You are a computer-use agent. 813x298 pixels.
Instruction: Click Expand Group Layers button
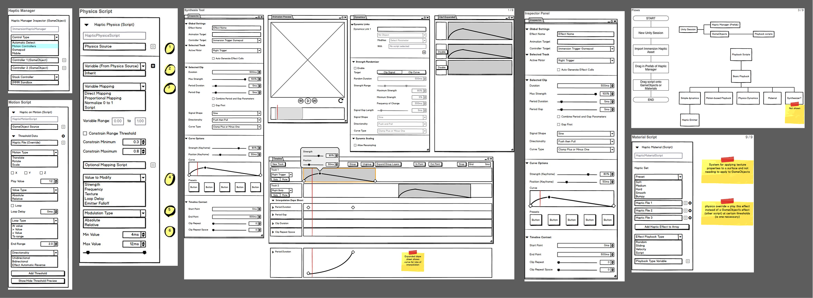[x=388, y=164]
